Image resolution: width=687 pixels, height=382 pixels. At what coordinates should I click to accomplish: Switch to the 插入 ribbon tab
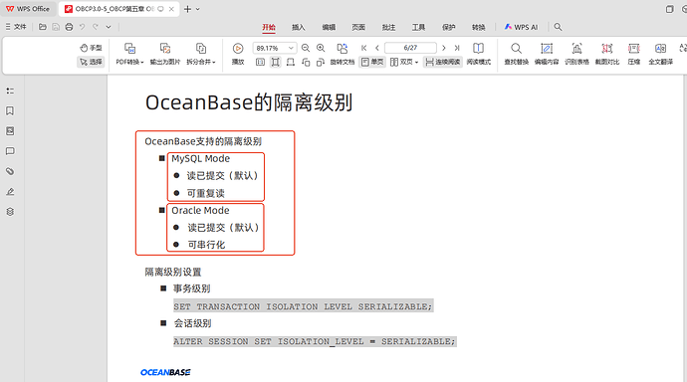coord(299,27)
